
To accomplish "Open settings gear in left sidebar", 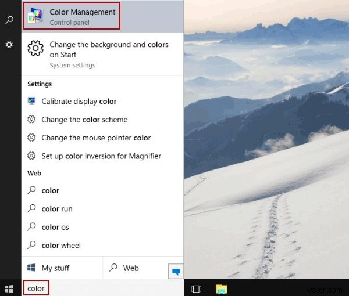I will 9,45.
